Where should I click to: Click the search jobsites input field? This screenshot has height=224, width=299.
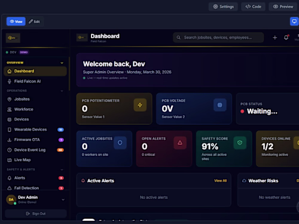point(218,38)
